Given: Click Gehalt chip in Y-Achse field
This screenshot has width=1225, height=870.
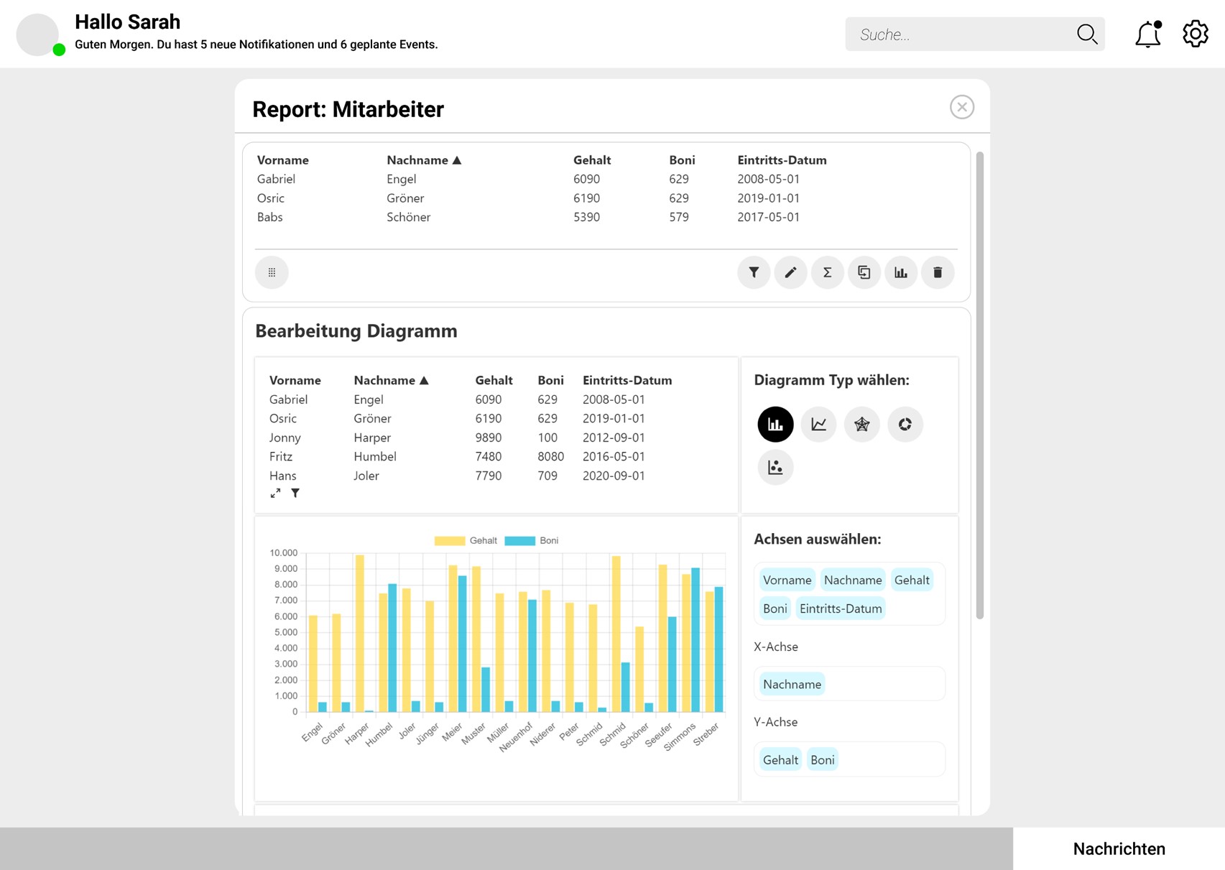Looking at the screenshot, I should coord(780,759).
